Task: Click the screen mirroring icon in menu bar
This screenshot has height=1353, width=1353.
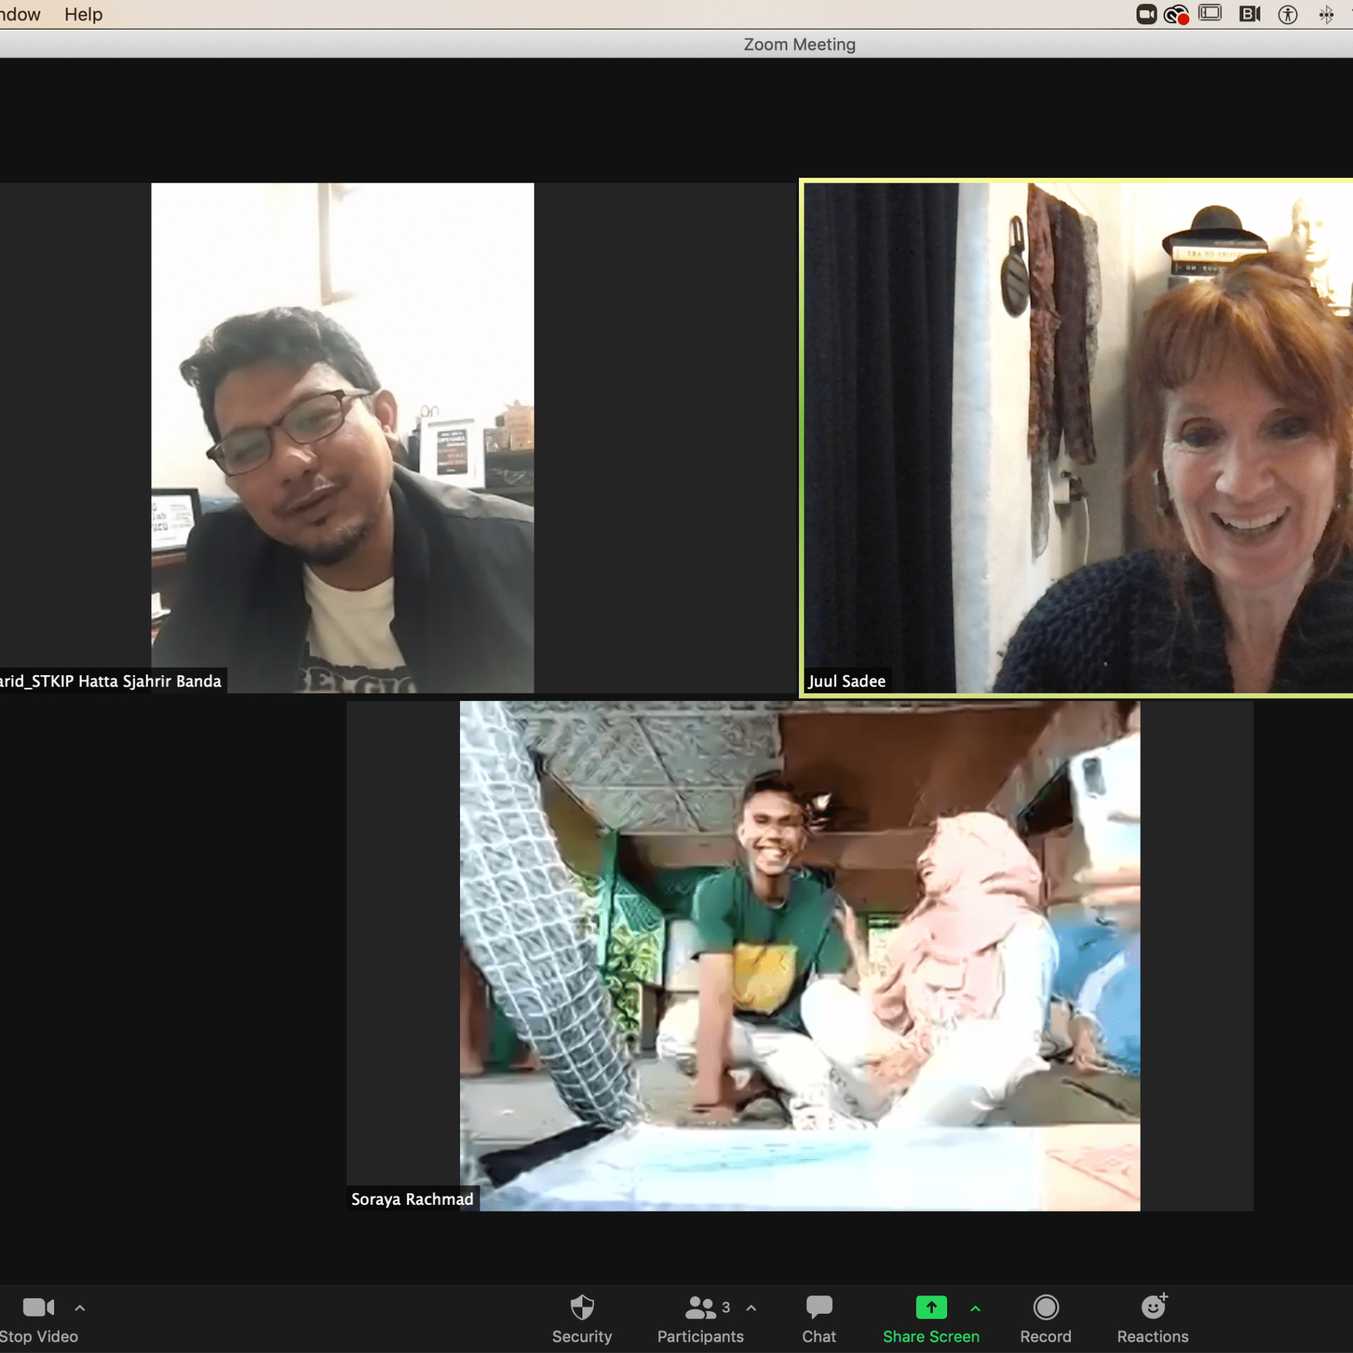Action: [x=1210, y=14]
